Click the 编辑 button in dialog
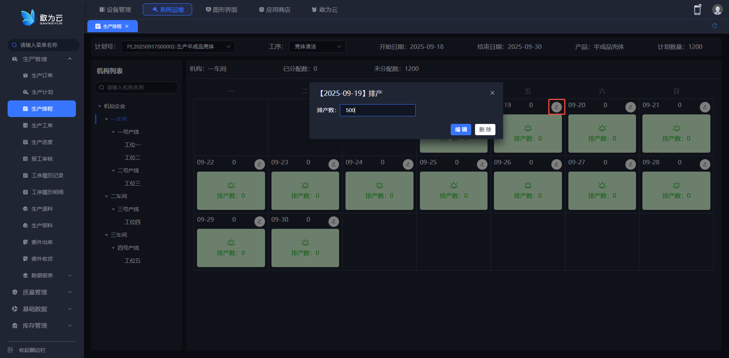Screen dimensions: 729x358 (461, 130)
